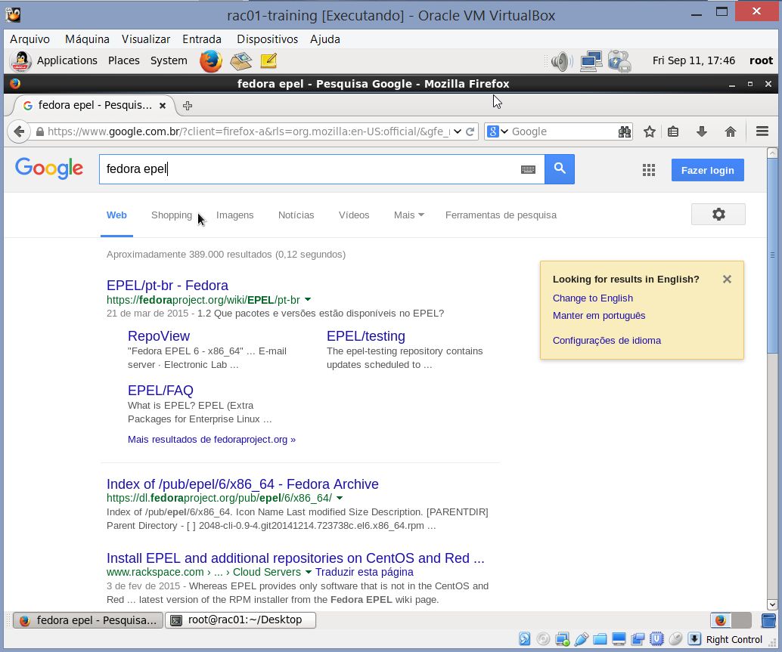Switch to the Vídeos results tab
Image resolution: width=782 pixels, height=652 pixels.
click(354, 215)
